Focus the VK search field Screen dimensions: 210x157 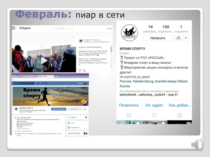click(23, 83)
